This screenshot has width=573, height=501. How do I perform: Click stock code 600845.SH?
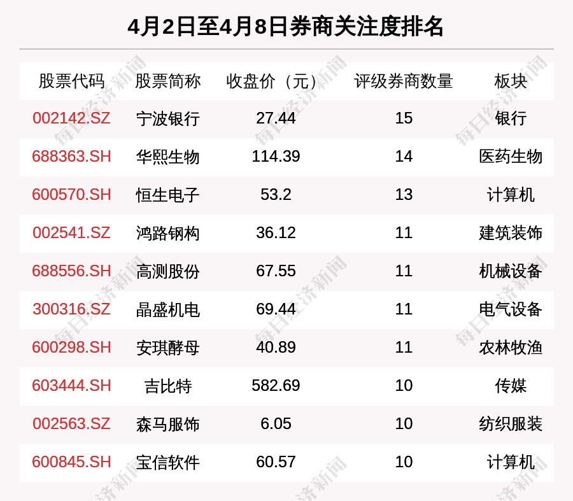point(71,462)
